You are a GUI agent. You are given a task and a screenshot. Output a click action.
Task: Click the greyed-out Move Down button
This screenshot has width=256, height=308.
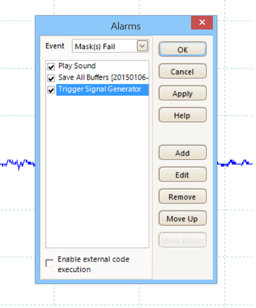[x=182, y=241]
